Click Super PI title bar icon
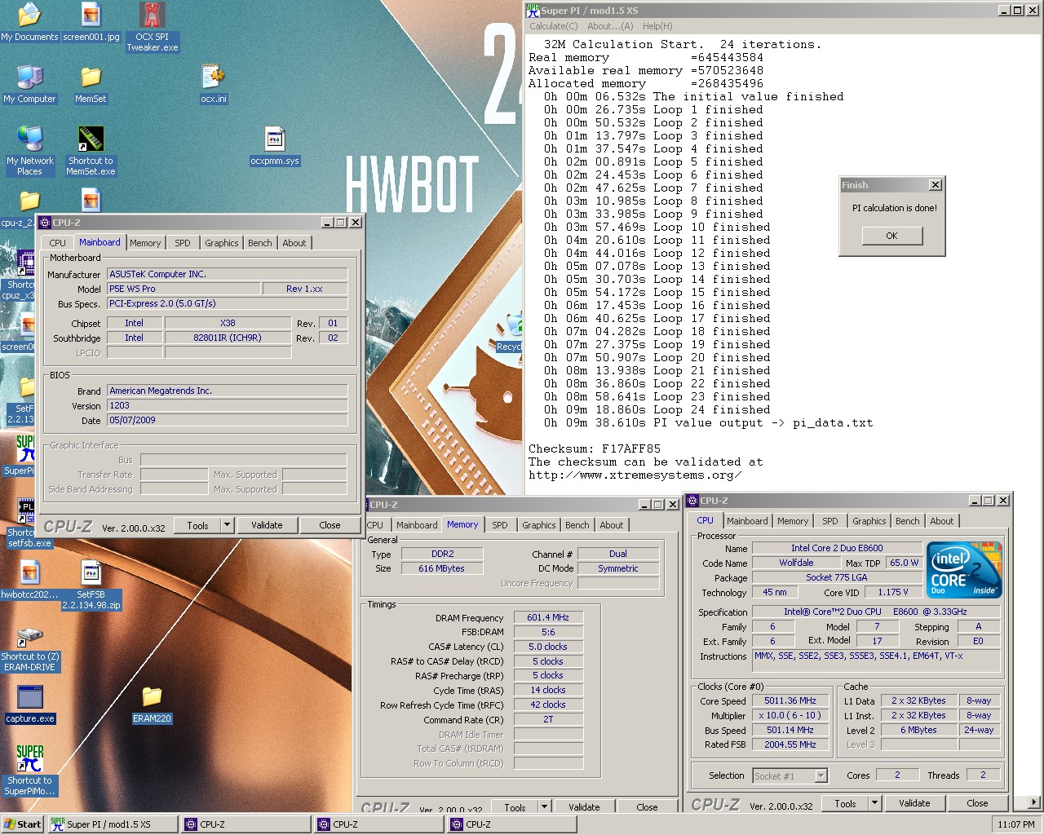 click(533, 11)
